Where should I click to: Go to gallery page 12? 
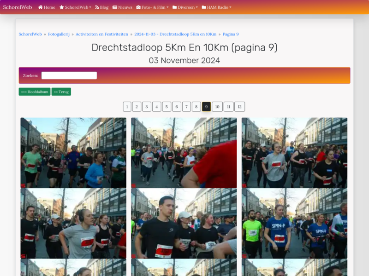pos(239,107)
